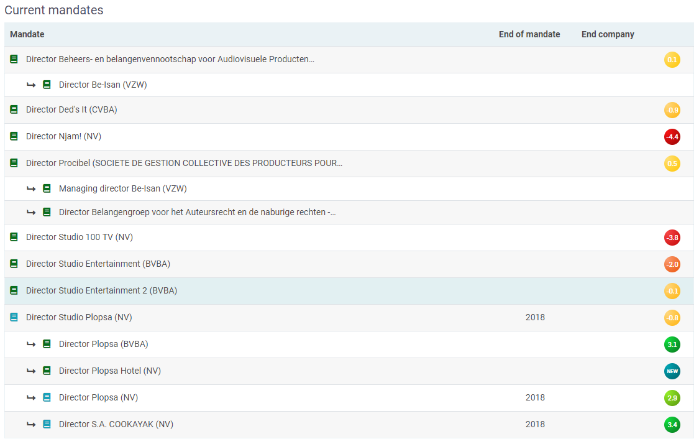Click the green book icon beside Ded's It
The image size is (699, 444).
(14, 109)
